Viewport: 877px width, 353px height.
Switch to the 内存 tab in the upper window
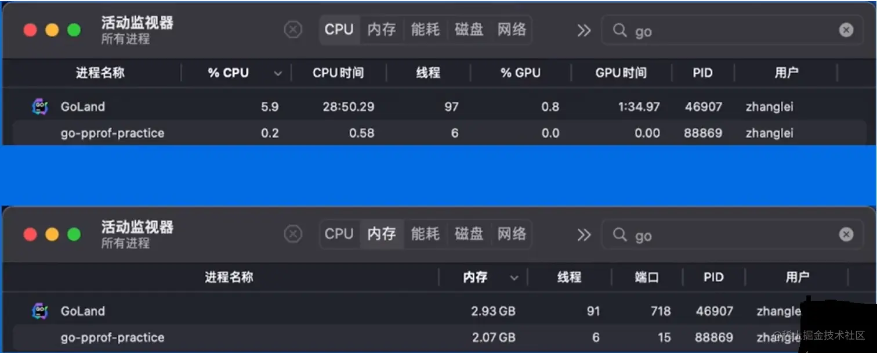[382, 30]
